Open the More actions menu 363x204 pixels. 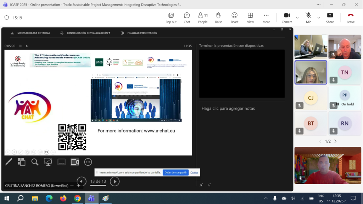coord(266,17)
